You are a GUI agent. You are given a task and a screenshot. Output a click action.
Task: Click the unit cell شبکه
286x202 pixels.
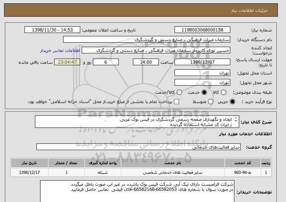[x=103, y=172]
